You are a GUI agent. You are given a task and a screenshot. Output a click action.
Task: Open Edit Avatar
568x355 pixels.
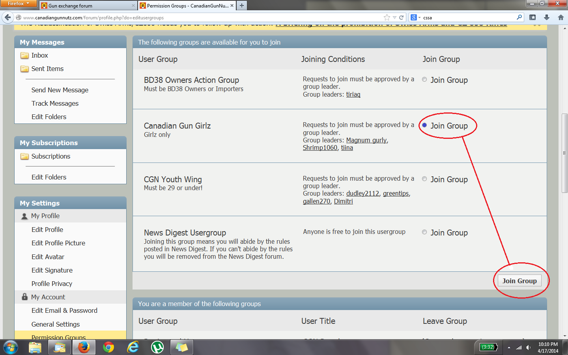coord(48,257)
